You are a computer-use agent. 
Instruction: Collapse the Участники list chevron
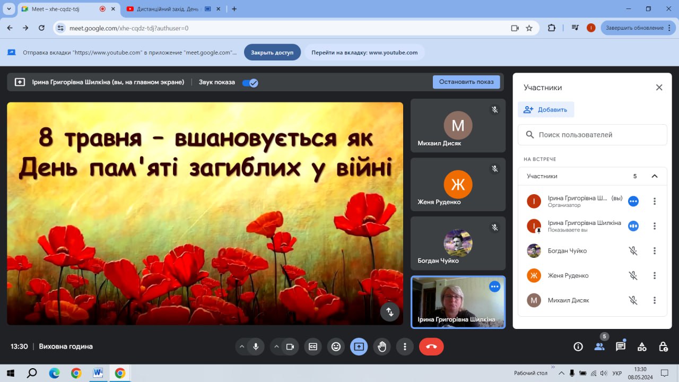pyautogui.click(x=655, y=176)
